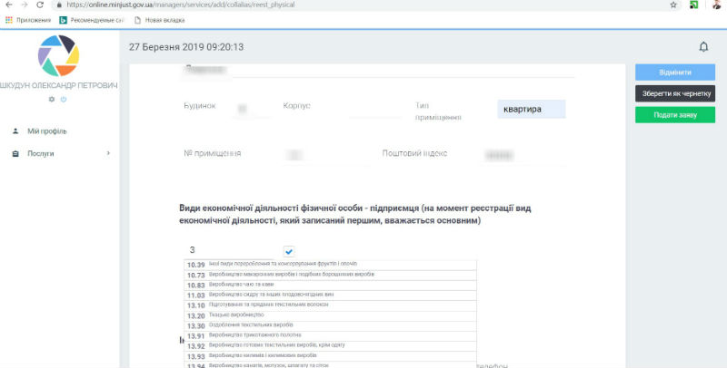Open the Тип приміщення dropdown showing квартира
The image size is (727, 368).
pyautogui.click(x=532, y=109)
